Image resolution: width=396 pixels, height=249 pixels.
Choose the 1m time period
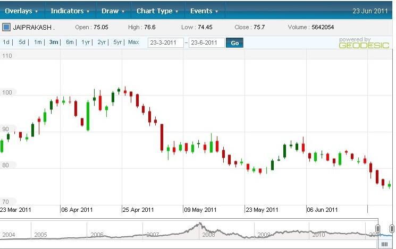(38, 42)
